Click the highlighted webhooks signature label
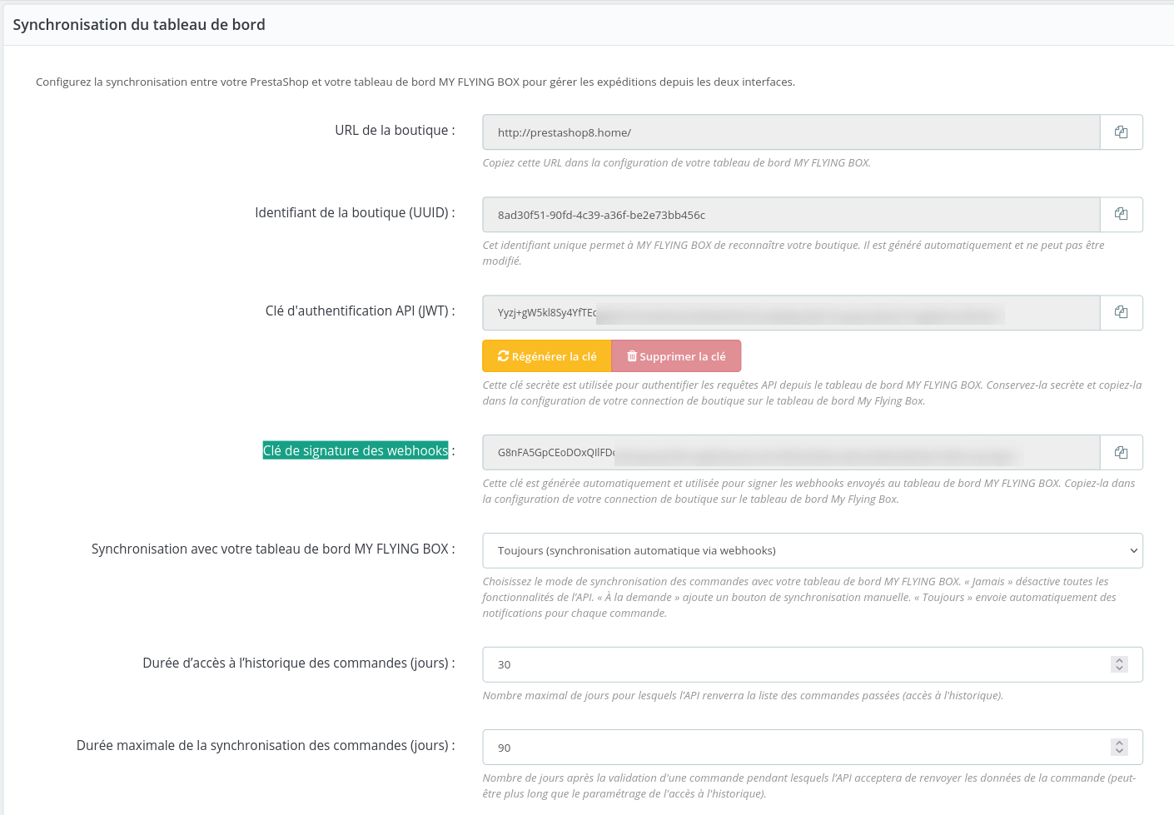The image size is (1174, 815). pyautogui.click(x=356, y=451)
